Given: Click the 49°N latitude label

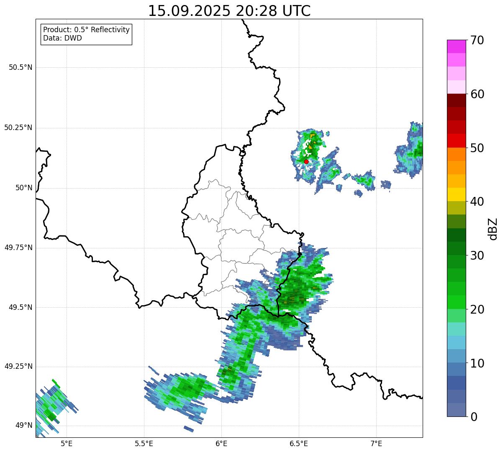Looking at the screenshot, I should 24,426.
